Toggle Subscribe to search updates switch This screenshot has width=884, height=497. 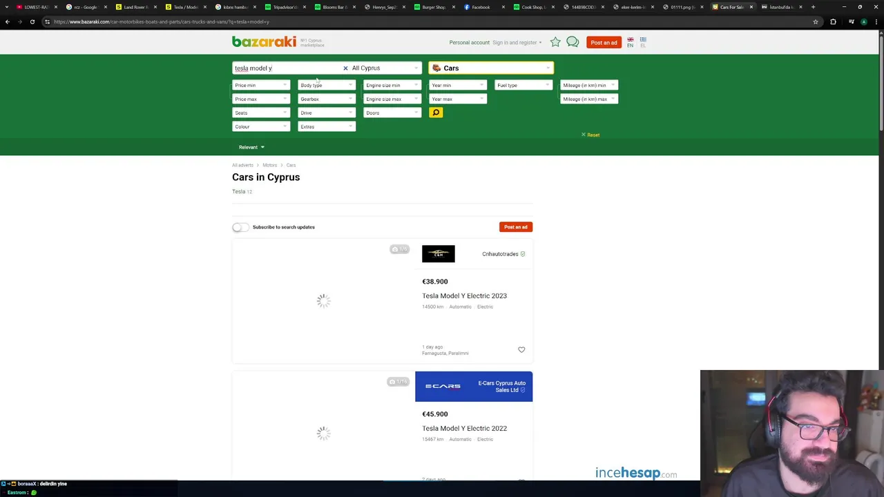click(x=240, y=227)
